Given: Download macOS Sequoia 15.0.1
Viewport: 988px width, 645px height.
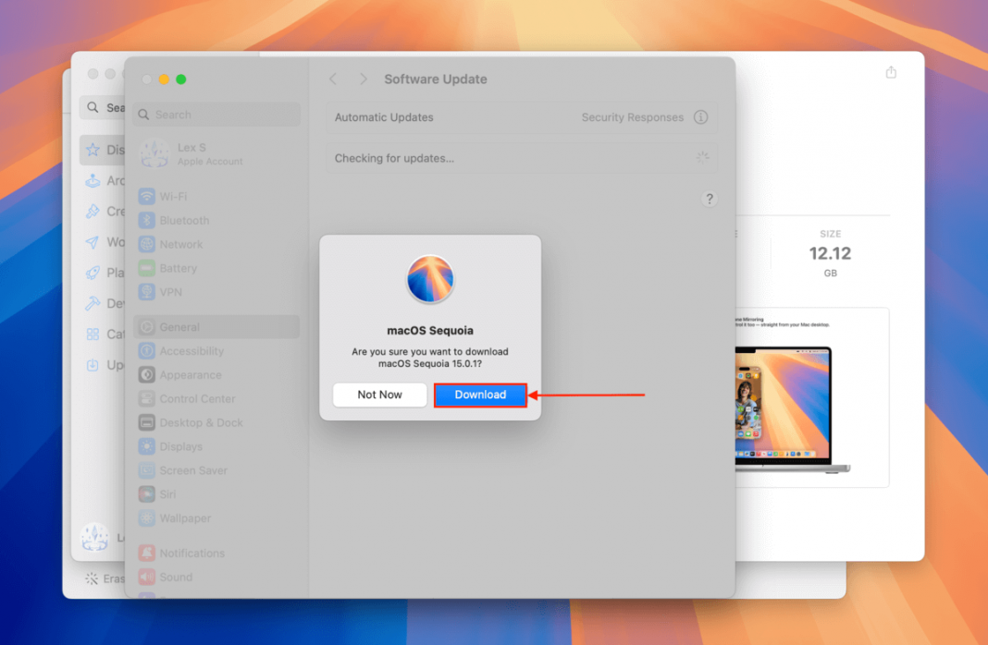Looking at the screenshot, I should click(x=480, y=395).
